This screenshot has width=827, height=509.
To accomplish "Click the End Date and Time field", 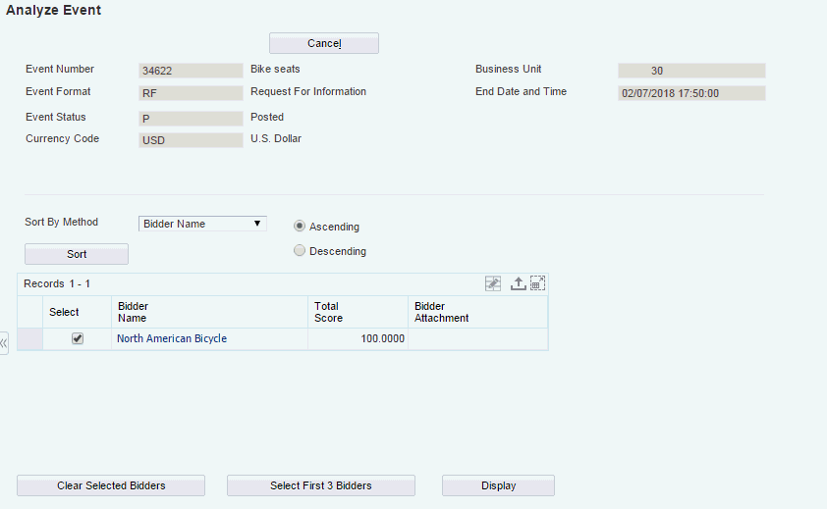I will (x=691, y=93).
